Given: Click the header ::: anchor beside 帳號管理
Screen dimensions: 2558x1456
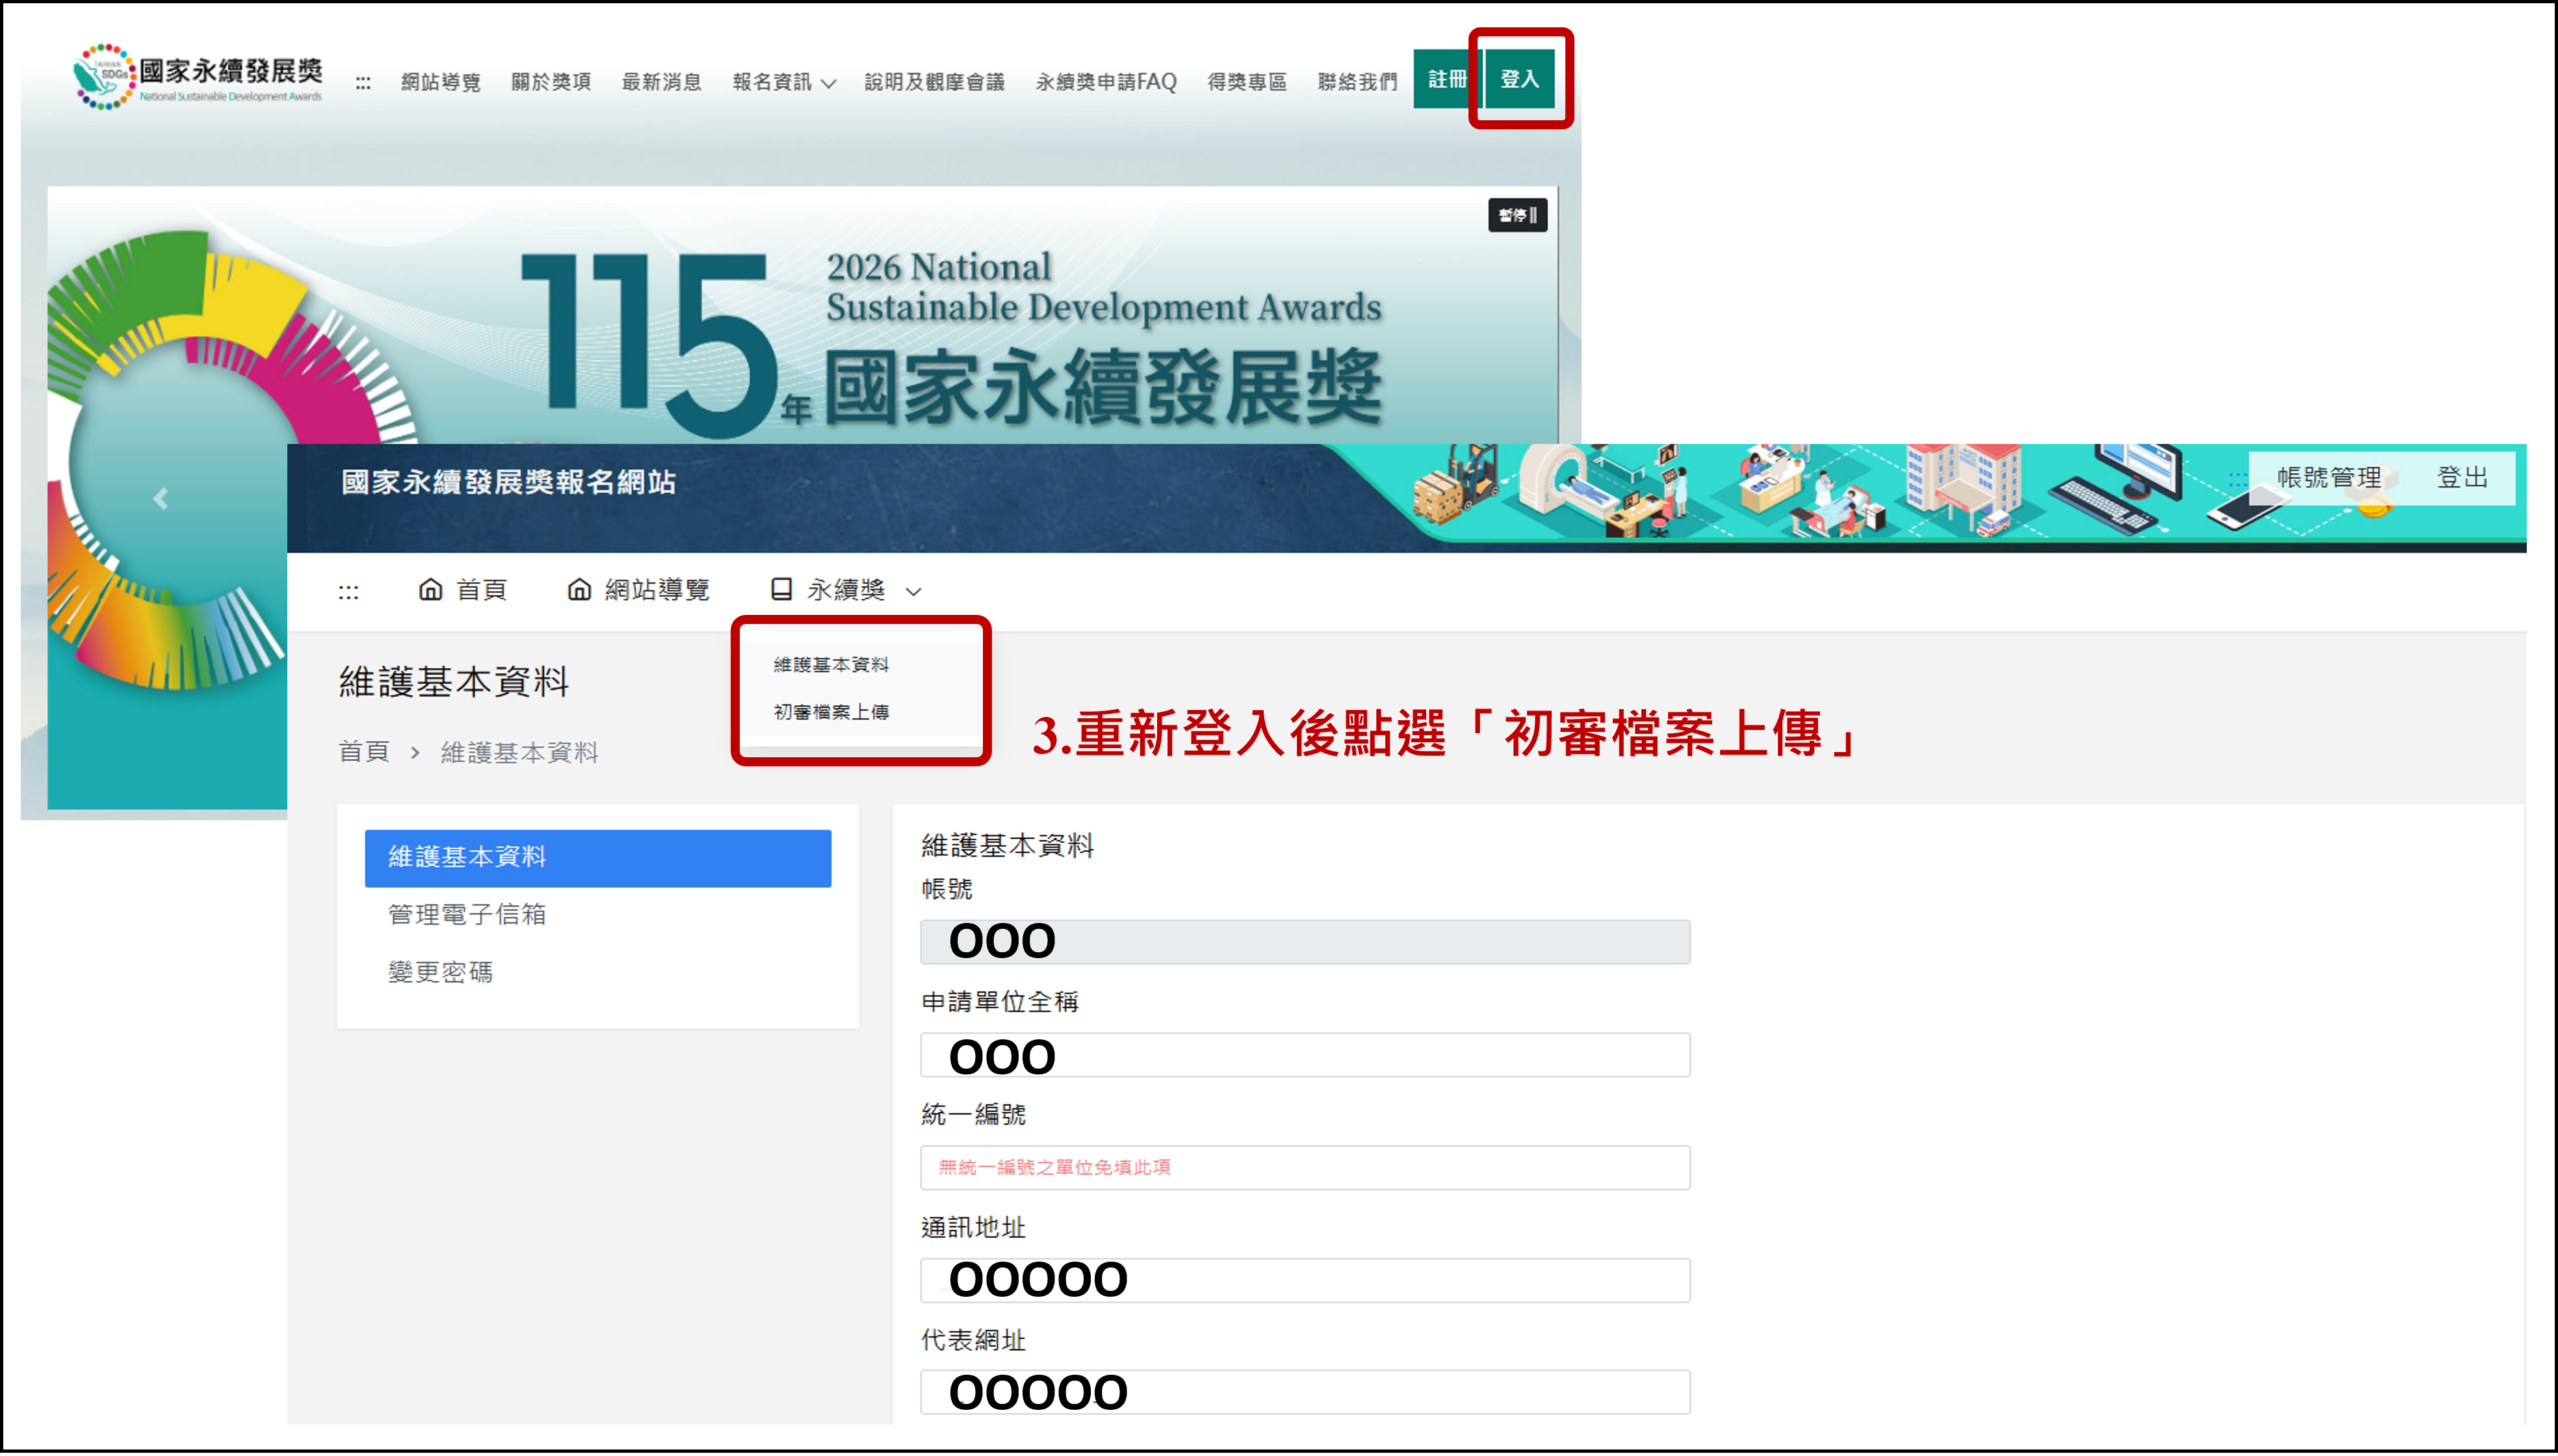Looking at the screenshot, I should click(2237, 480).
